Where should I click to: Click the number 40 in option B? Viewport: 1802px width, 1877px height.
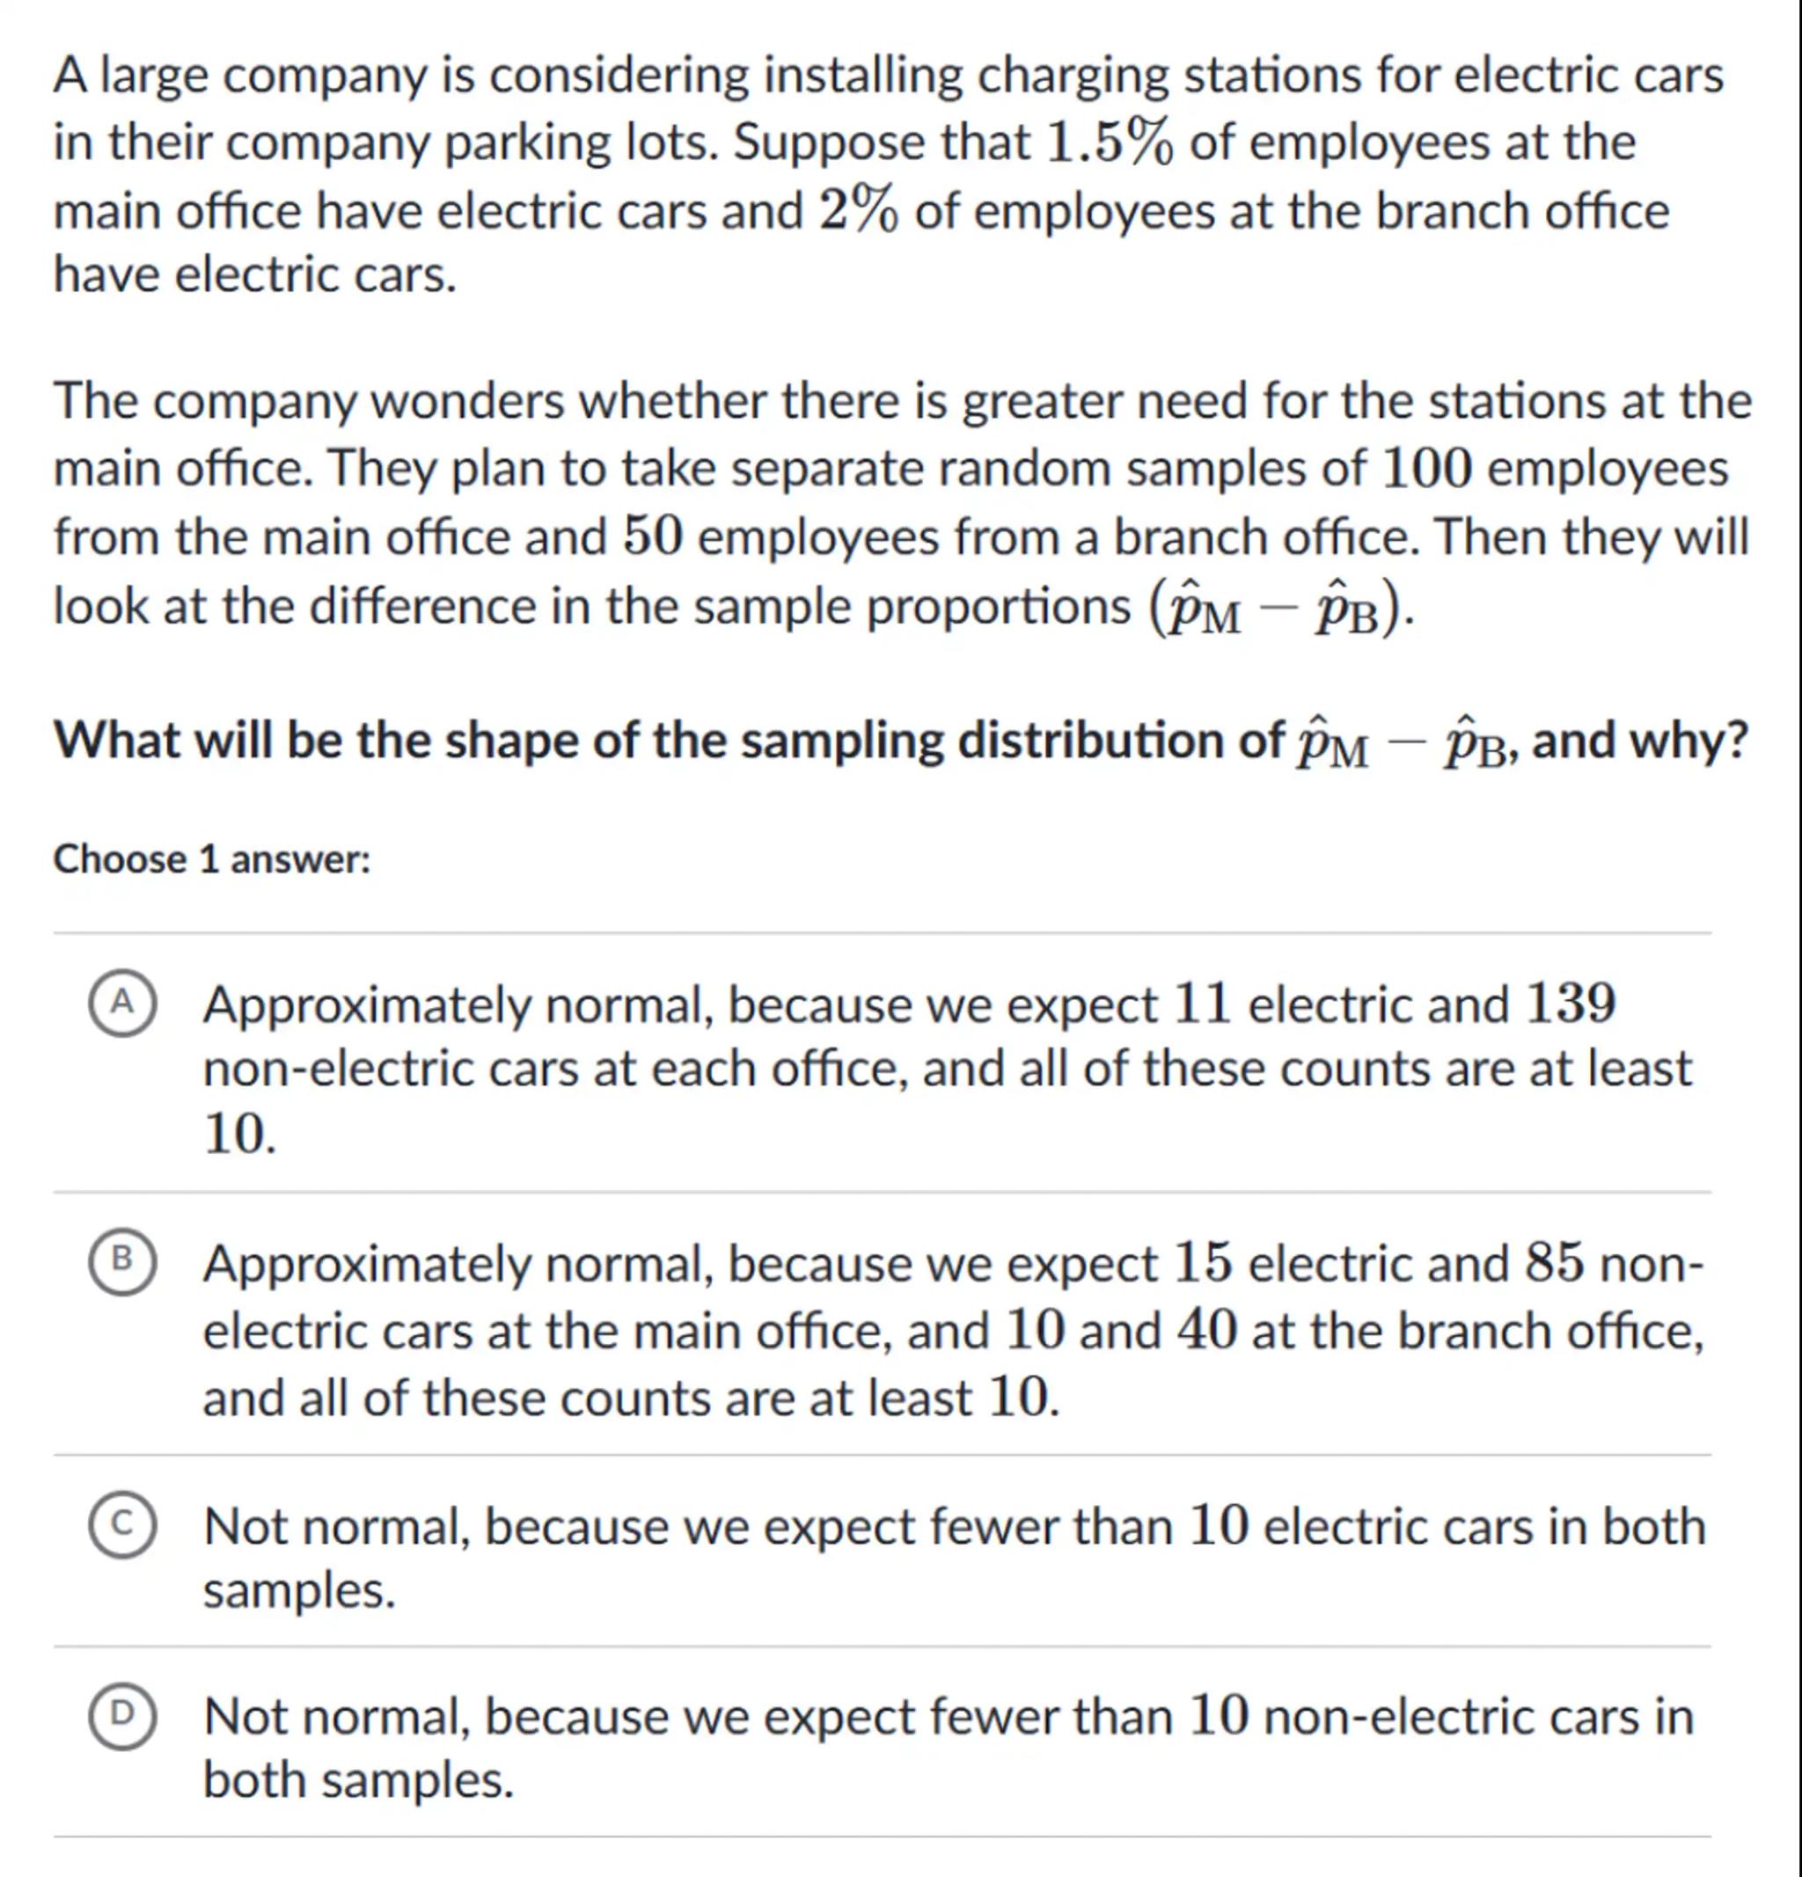click(1207, 1331)
